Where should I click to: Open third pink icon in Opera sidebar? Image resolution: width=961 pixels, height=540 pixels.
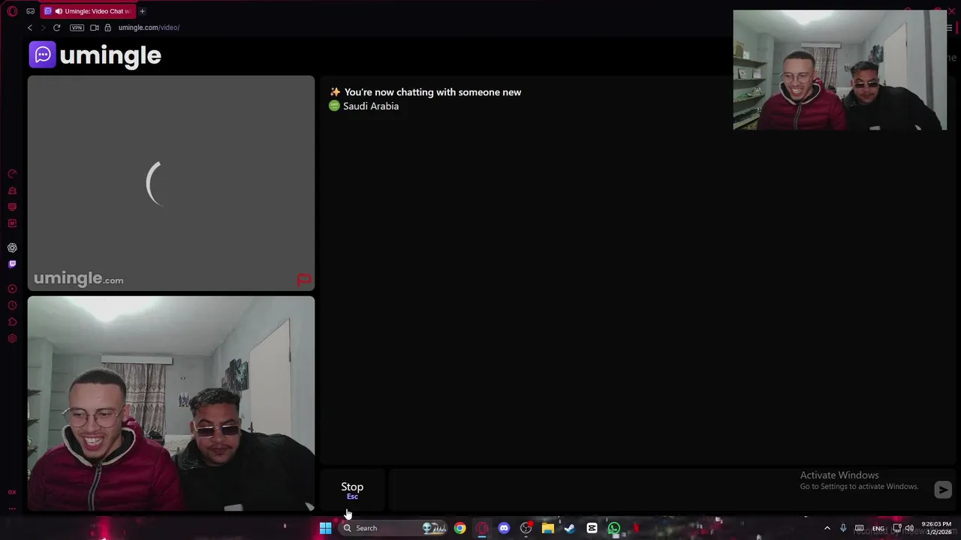pos(12,207)
